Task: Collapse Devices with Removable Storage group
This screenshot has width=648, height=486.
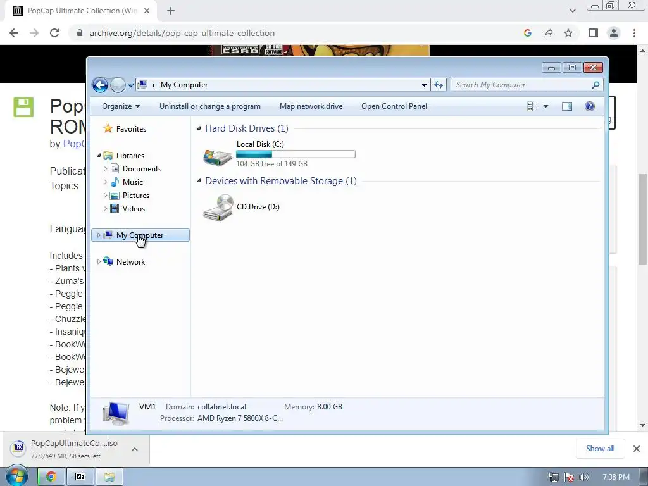Action: (x=199, y=181)
